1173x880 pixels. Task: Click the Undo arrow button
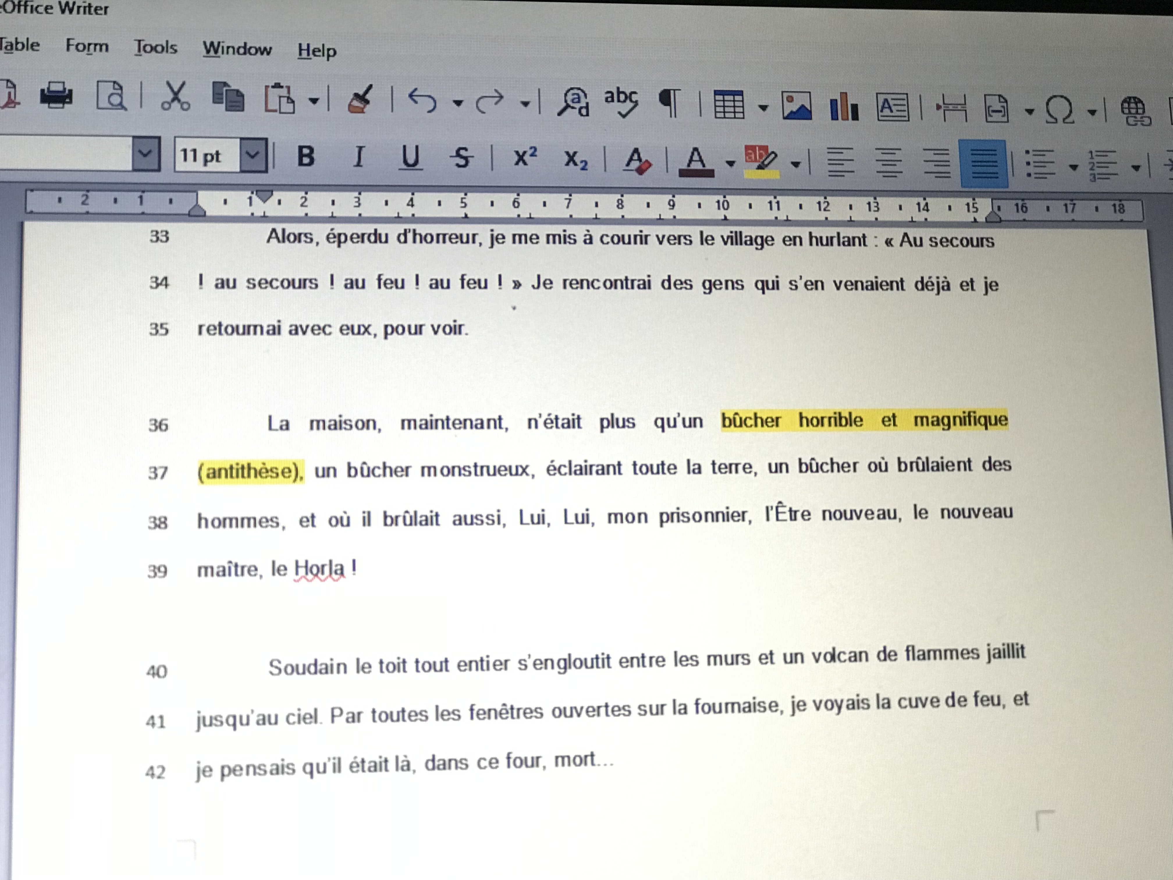[422, 100]
